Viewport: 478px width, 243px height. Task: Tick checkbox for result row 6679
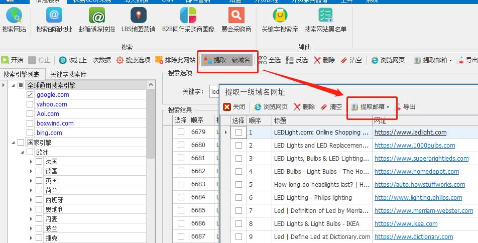(x=181, y=132)
